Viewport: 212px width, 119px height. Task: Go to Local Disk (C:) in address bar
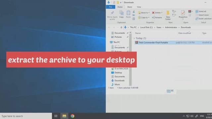click(146, 27)
